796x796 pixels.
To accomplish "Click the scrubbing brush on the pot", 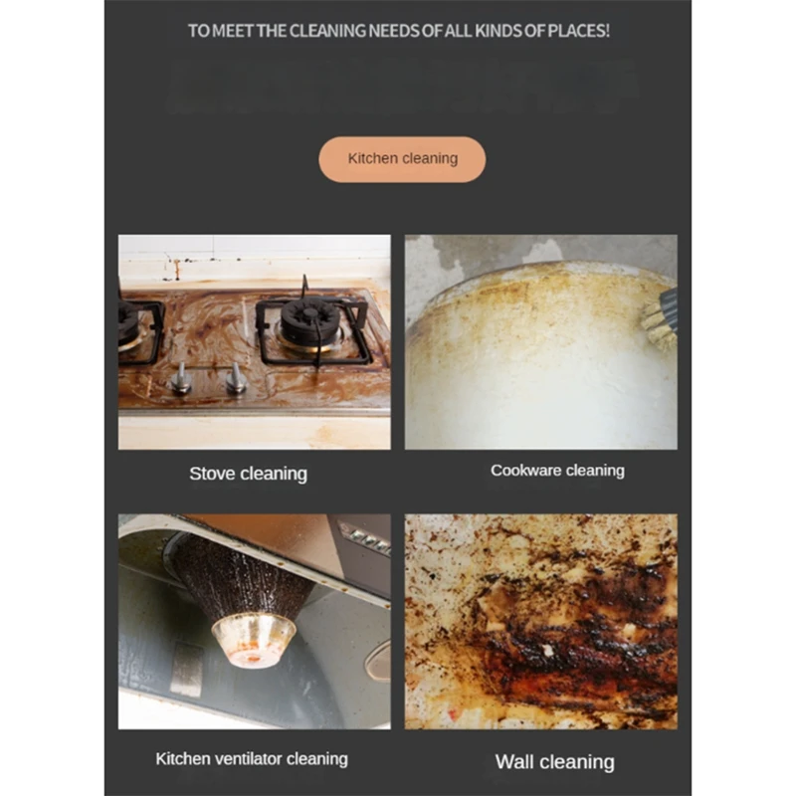I will click(x=661, y=315).
